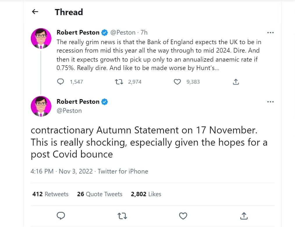Click the Twitter for iPhone source link
Image resolution: width=295 pixels, height=227 pixels.
(123, 171)
